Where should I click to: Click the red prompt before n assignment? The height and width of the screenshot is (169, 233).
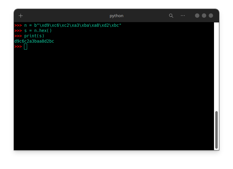click(18, 26)
